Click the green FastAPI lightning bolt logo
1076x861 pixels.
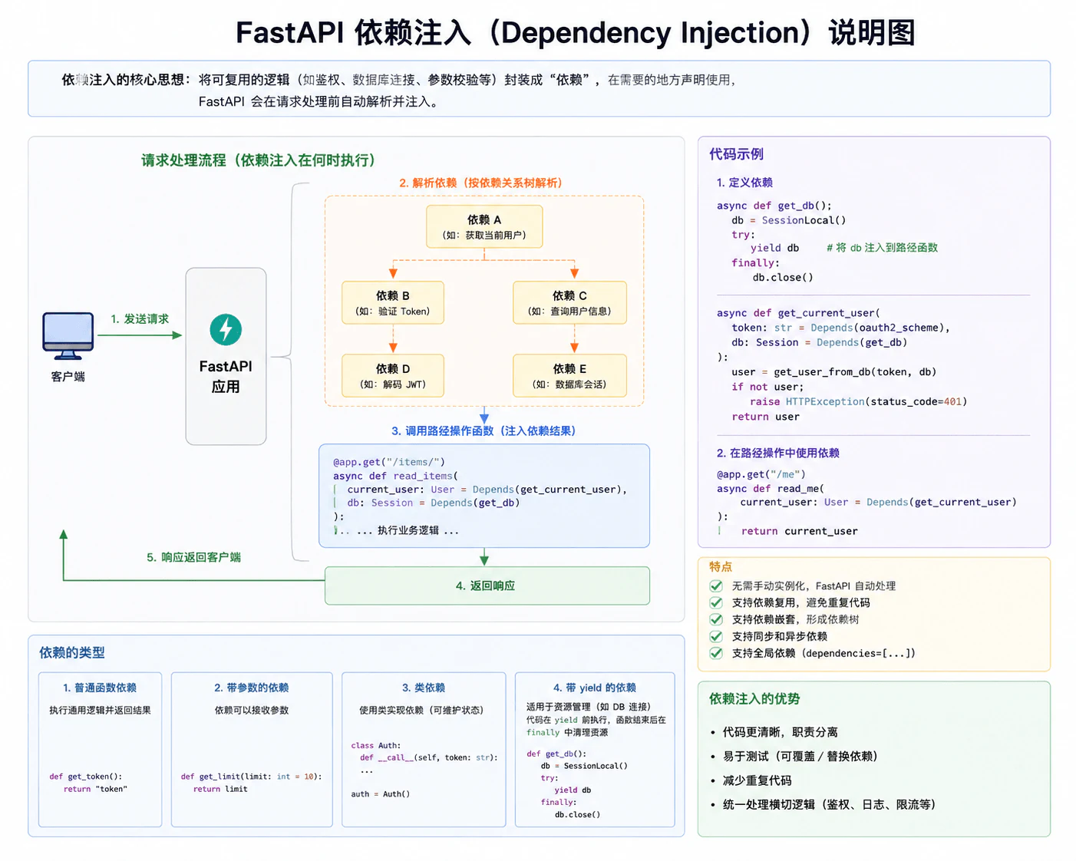coord(226,330)
